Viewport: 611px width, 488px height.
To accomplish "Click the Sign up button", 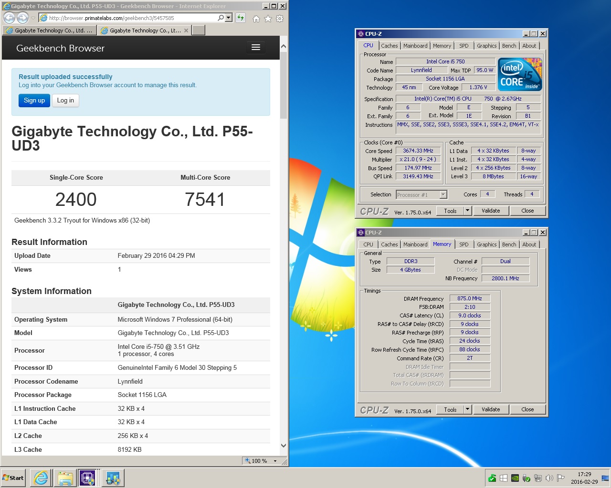I will click(34, 101).
